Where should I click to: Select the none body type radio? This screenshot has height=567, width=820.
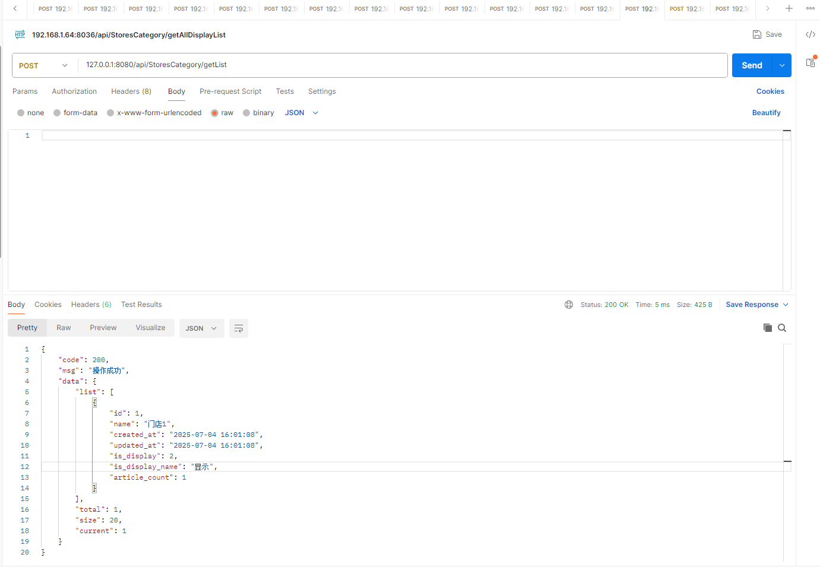point(21,113)
